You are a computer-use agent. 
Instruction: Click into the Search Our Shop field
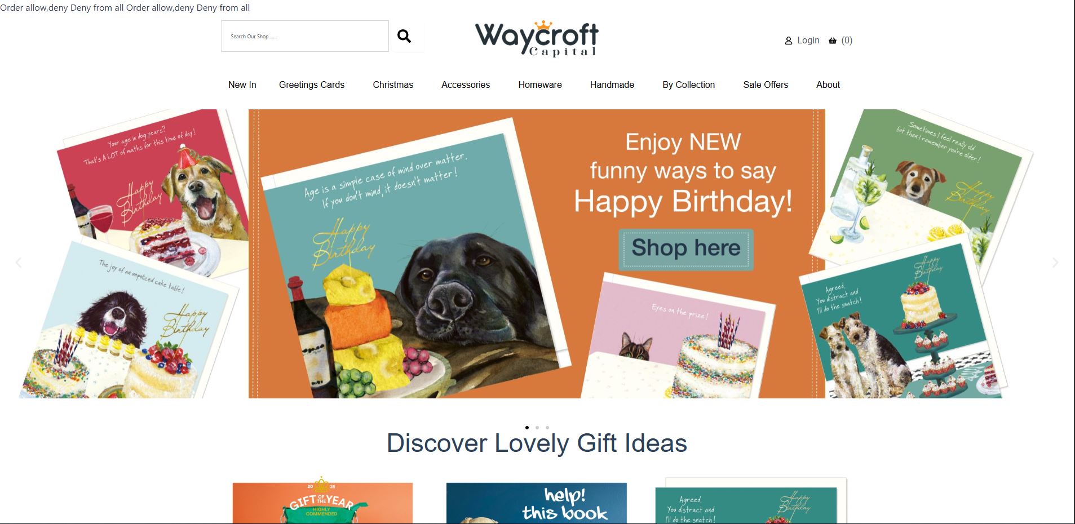[x=305, y=36]
